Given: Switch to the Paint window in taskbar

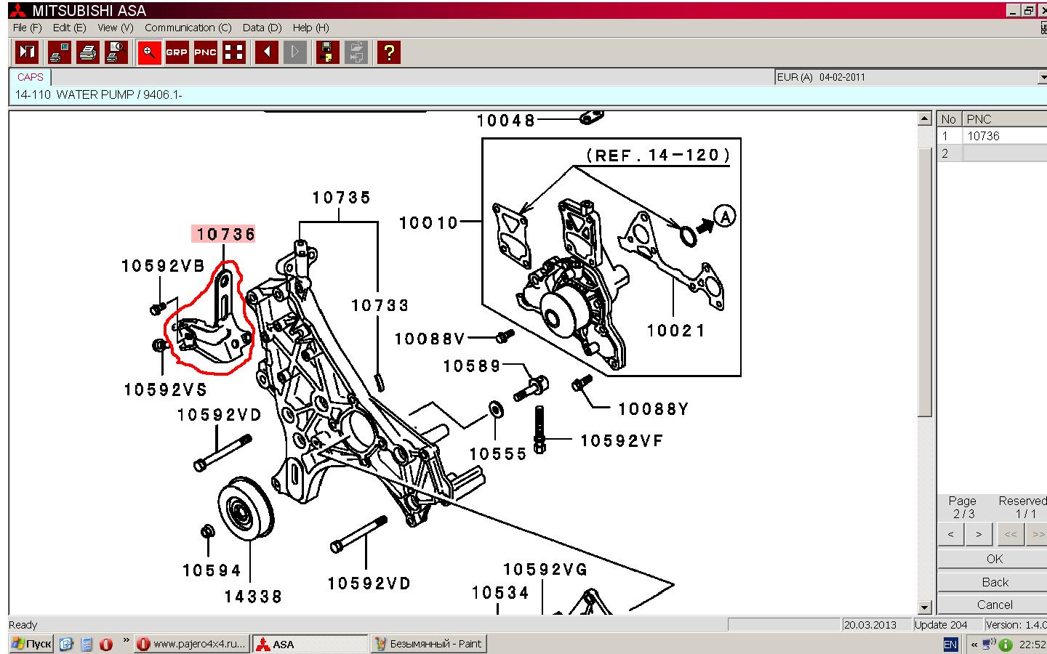Looking at the screenshot, I should [428, 644].
